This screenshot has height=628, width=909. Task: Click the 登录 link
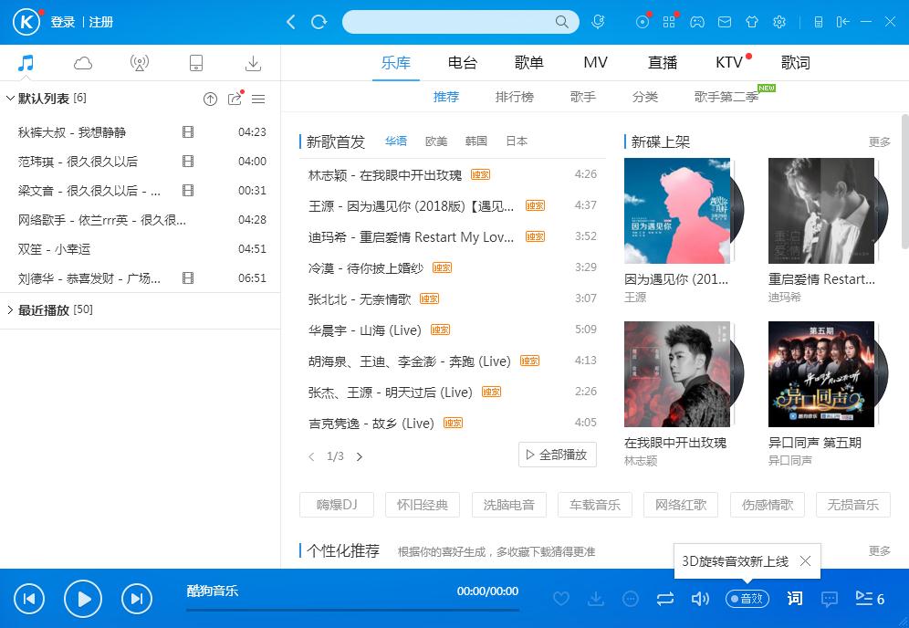(x=63, y=22)
